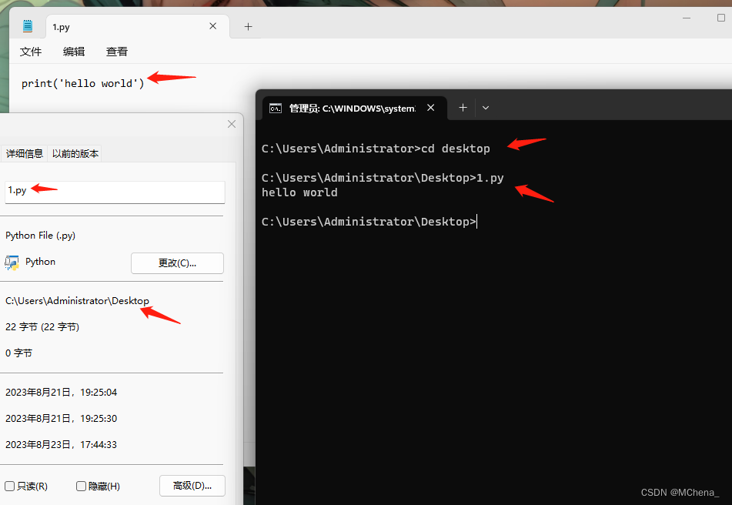Click the 0 字节 size on disk text

18,353
